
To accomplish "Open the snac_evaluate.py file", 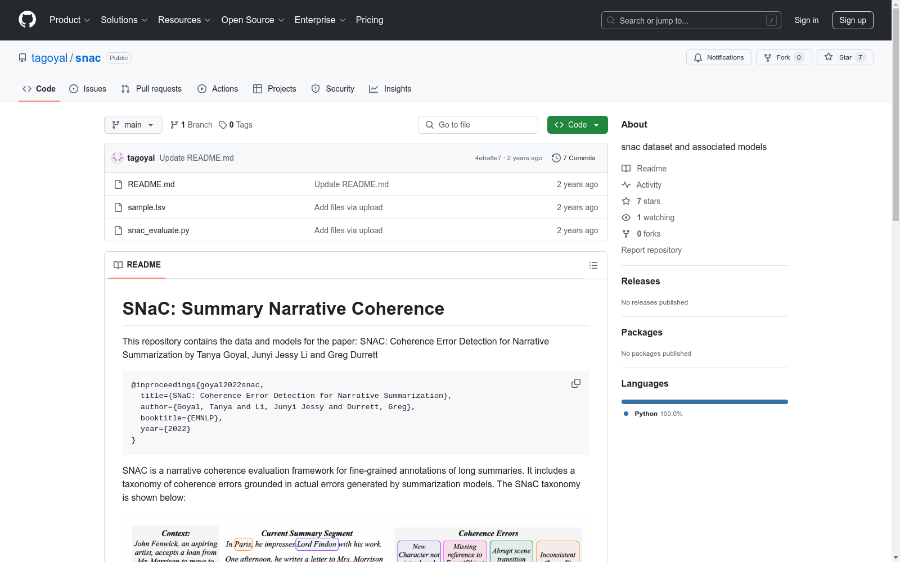I will tap(159, 230).
